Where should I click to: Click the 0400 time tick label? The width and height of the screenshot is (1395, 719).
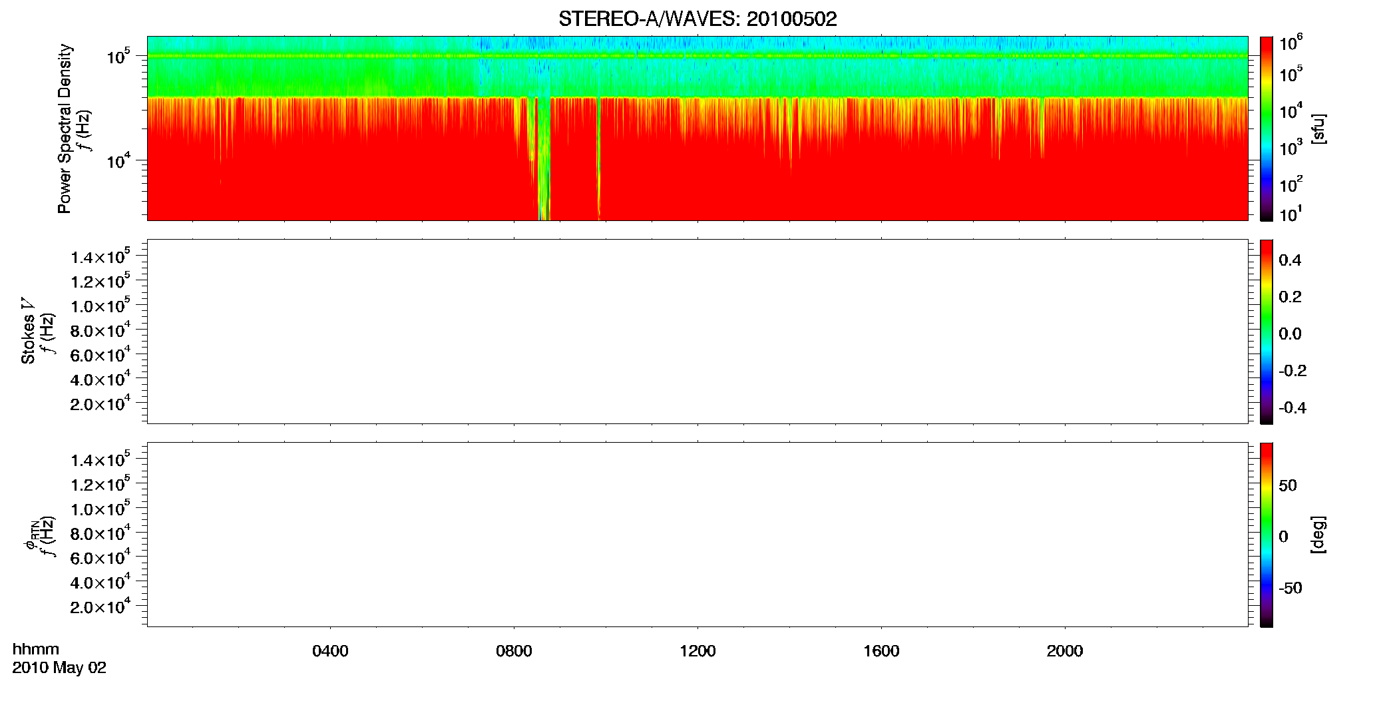point(330,651)
